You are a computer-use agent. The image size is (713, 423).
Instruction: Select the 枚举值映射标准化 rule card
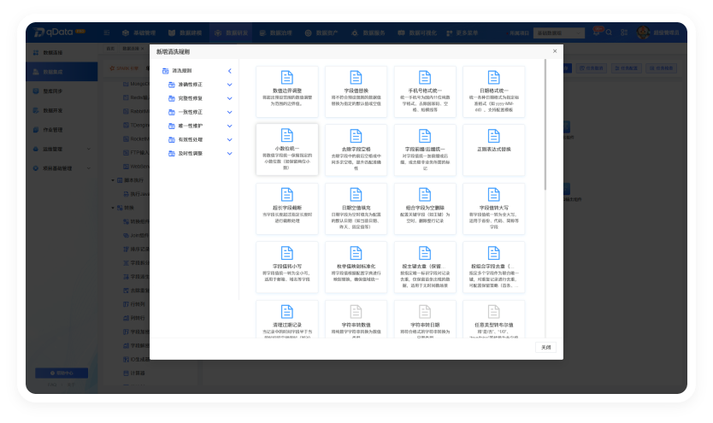[356, 267]
